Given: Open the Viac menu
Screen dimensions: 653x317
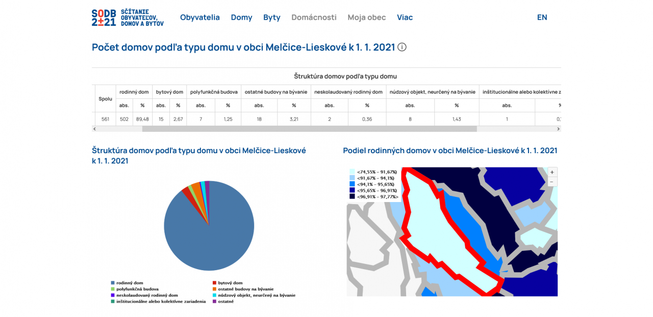Looking at the screenshot, I should coord(405,17).
